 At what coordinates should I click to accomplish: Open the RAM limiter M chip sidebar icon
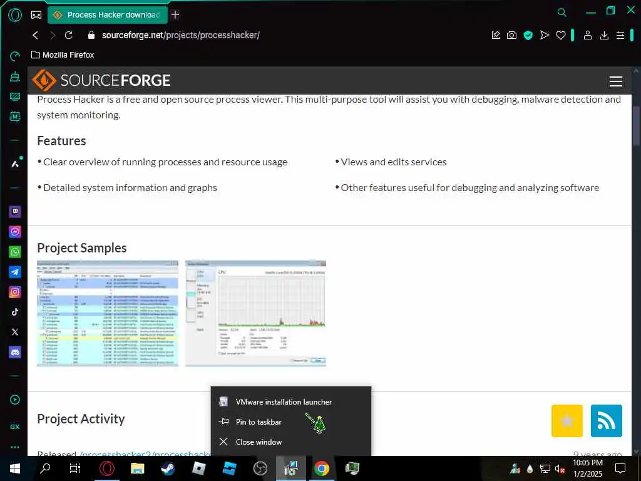15,116
